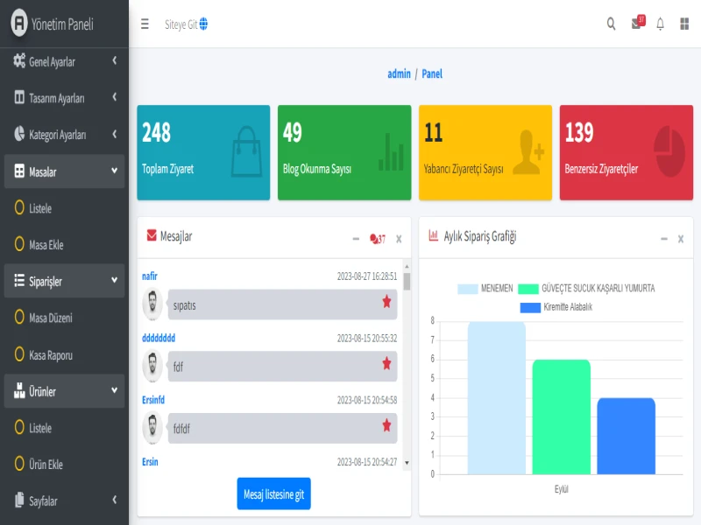This screenshot has width=701, height=525.
Task: Click the messages list scrollbar down arrow
Action: (x=407, y=462)
